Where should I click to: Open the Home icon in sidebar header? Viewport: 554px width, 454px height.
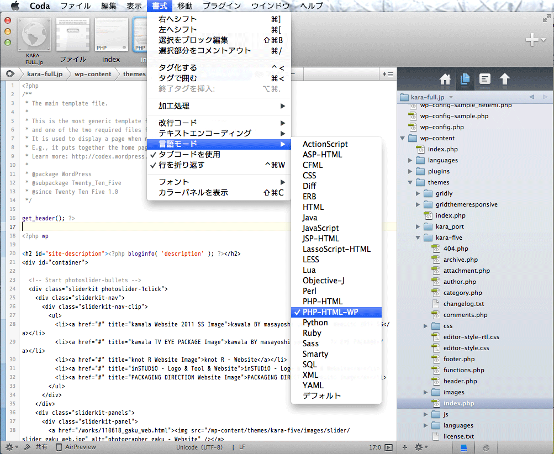coord(445,79)
